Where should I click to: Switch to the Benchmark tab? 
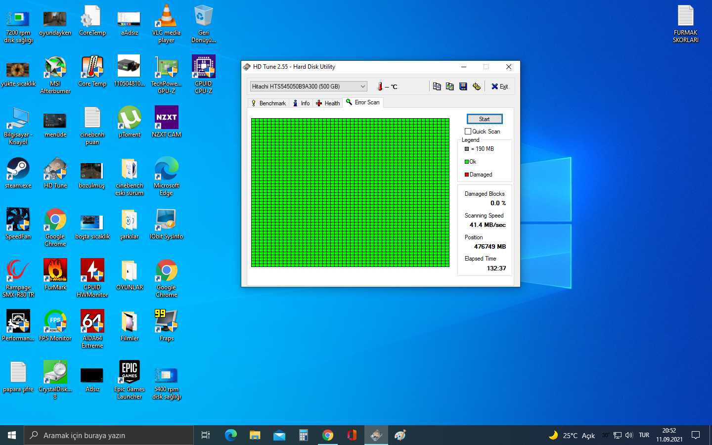(x=268, y=103)
